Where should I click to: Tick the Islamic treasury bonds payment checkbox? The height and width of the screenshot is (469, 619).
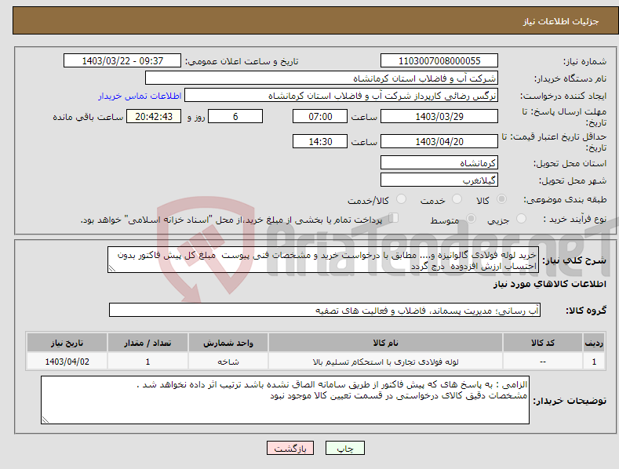pos(394,218)
